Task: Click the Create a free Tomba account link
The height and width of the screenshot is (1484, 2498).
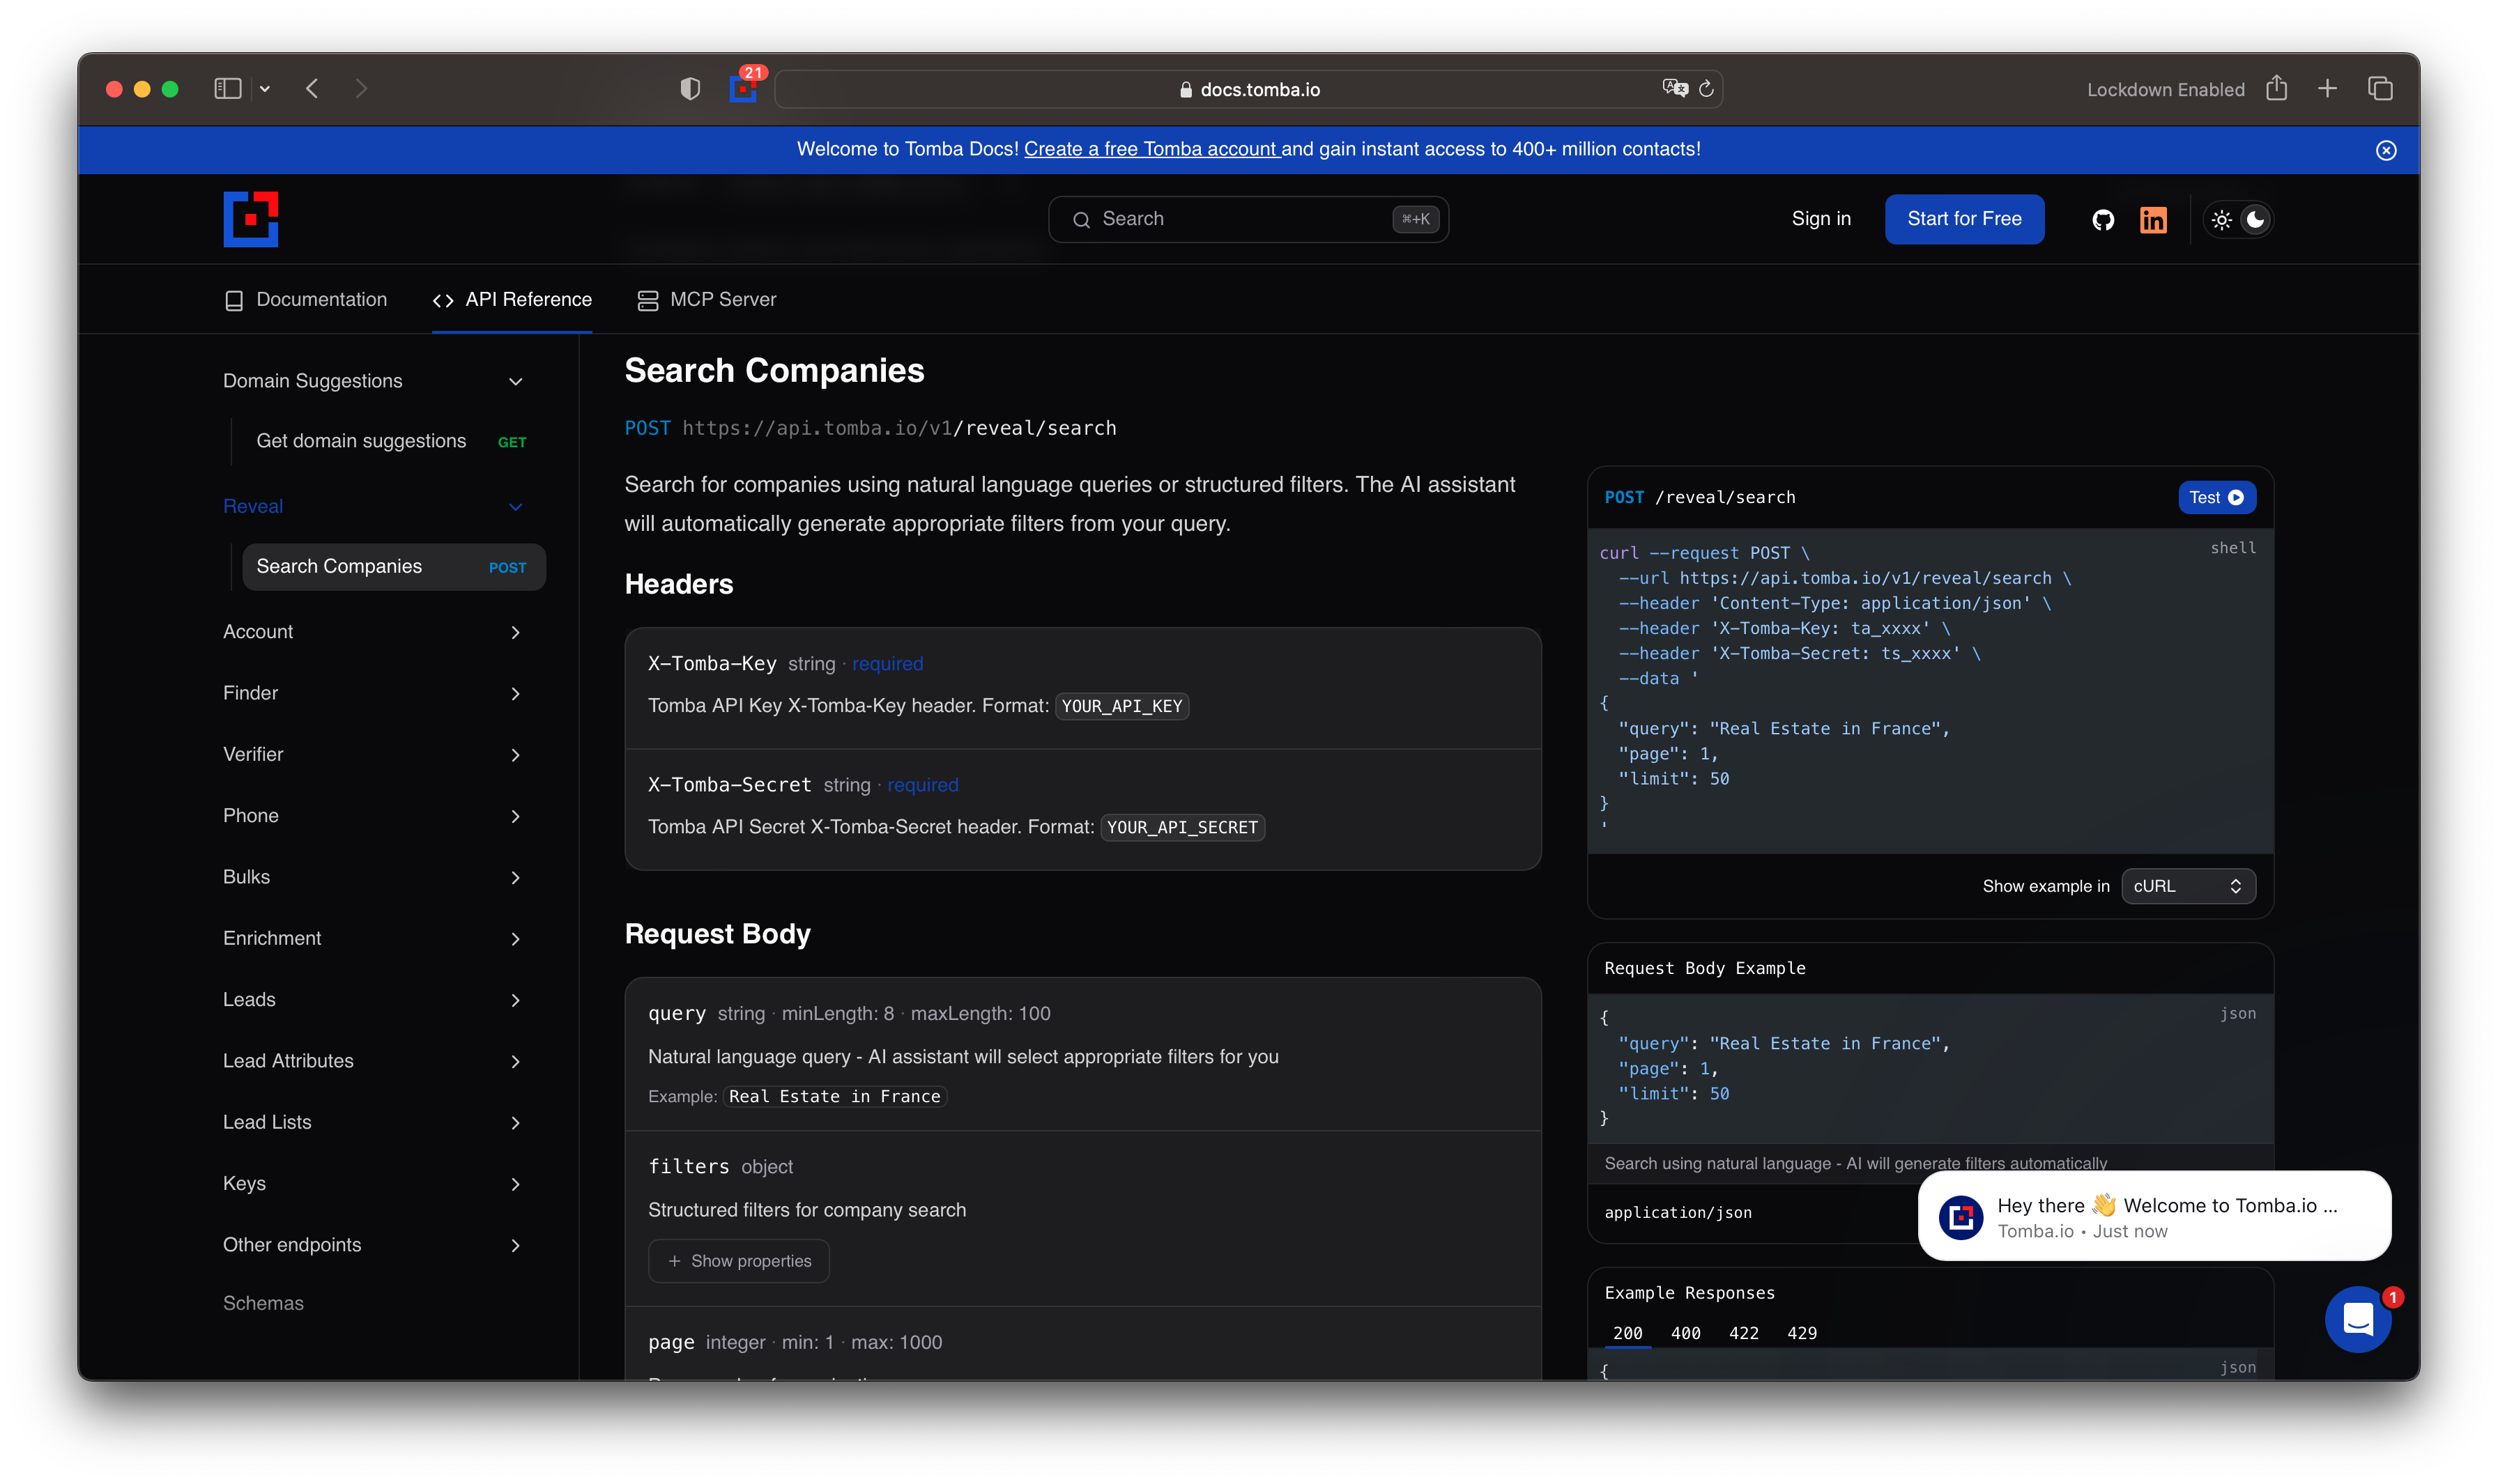Action: pyautogui.click(x=1151, y=149)
